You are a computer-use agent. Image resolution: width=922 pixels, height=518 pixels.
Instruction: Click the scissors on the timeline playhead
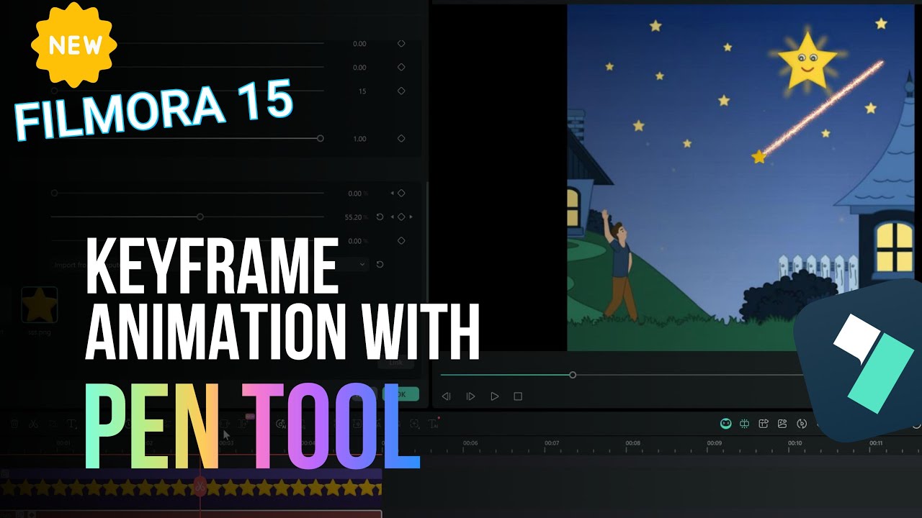[200, 487]
